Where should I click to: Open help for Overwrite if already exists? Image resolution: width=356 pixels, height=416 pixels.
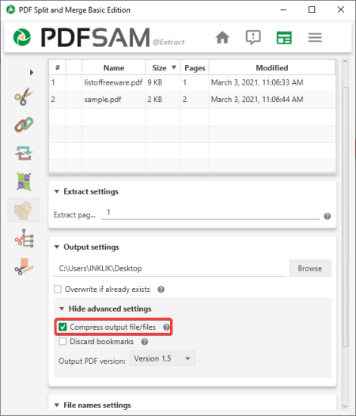point(161,289)
